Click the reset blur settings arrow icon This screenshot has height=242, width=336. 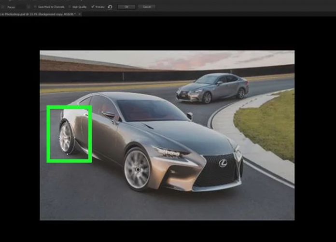pyautogui.click(x=110, y=7)
